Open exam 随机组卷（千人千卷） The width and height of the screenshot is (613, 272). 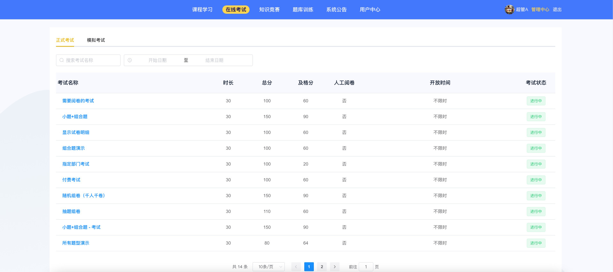tap(84, 196)
